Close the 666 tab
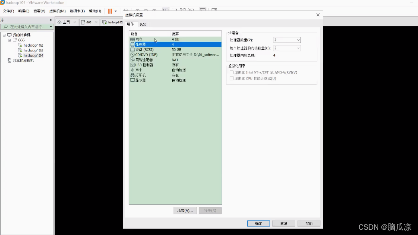The height and width of the screenshot is (235, 418). (x=96, y=22)
